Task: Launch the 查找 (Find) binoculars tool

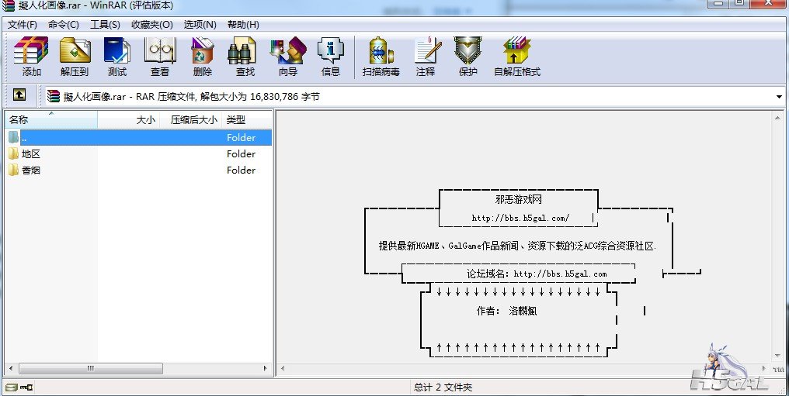Action: point(245,57)
